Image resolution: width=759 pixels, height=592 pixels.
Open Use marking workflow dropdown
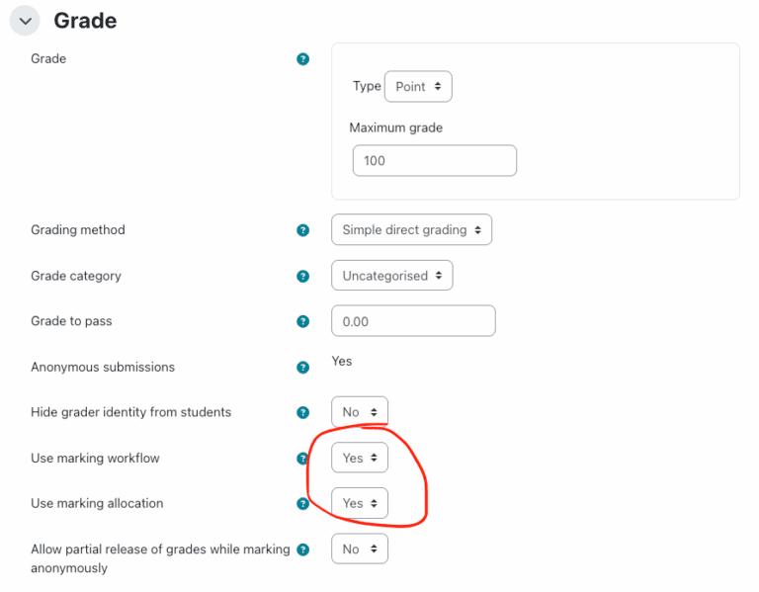tap(360, 459)
